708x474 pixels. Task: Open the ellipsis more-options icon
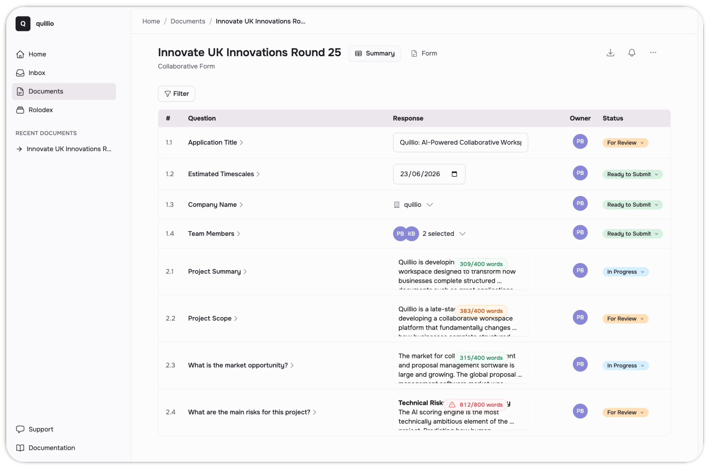653,52
